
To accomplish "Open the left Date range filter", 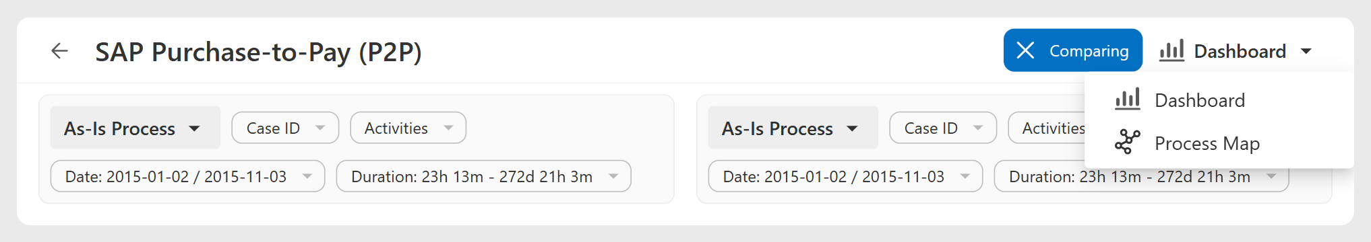I will pyautogui.click(x=188, y=176).
